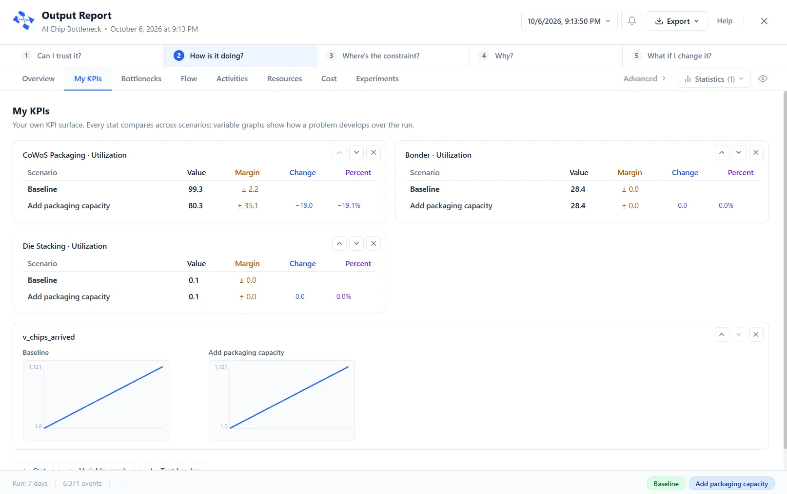This screenshot has width=787, height=494.
Task: Click the Add packaging capacity graph
Action: pos(282,400)
